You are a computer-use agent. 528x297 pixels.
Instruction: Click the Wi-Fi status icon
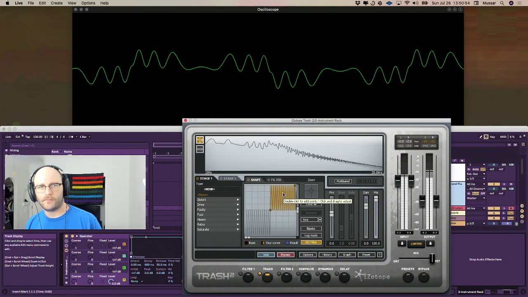coord(407,3)
